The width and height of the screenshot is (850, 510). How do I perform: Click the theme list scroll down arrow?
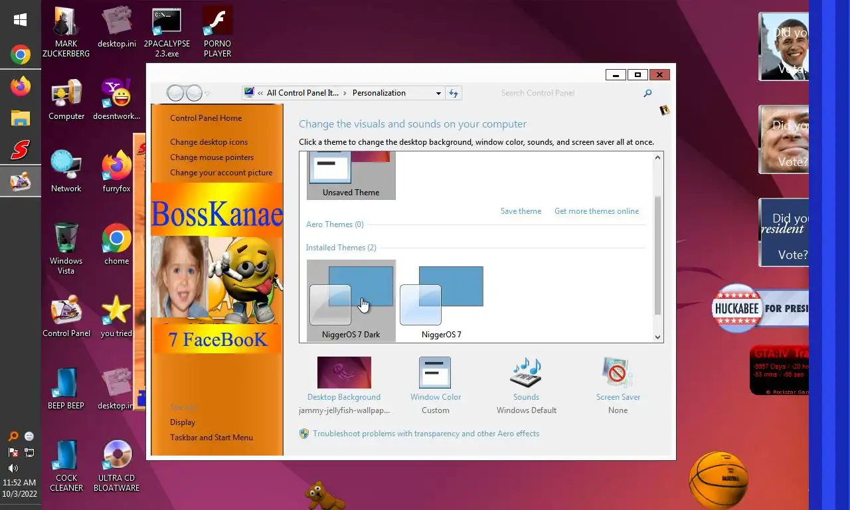657,337
